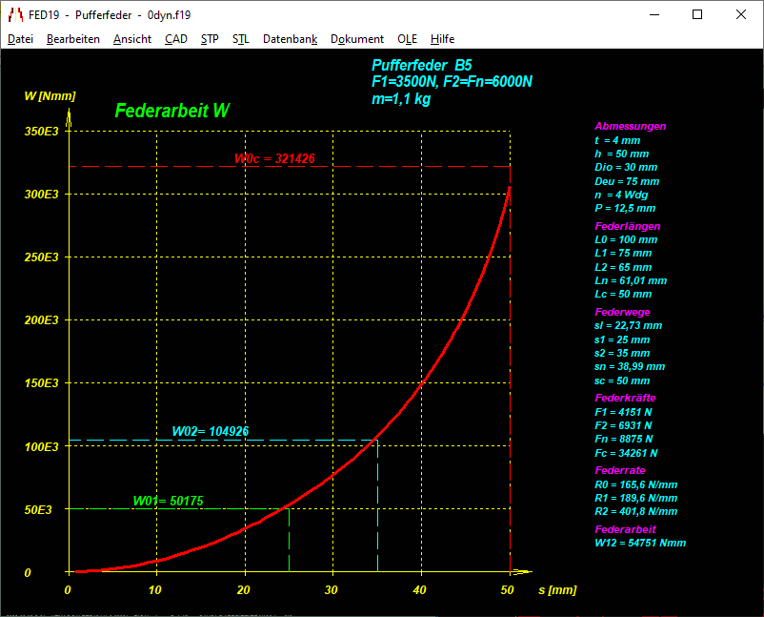Close the FED19 window
The width and height of the screenshot is (764, 617).
click(741, 14)
